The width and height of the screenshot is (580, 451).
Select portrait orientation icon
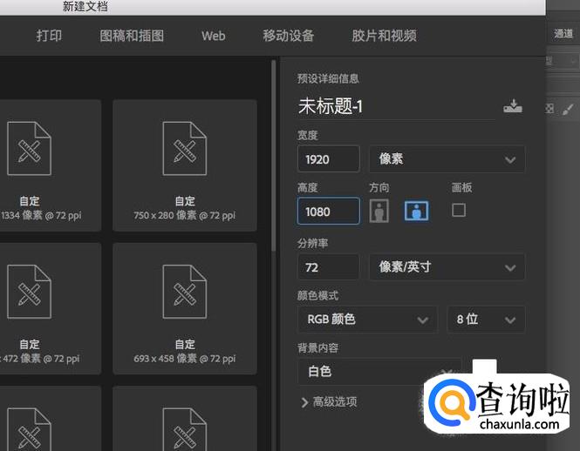pyautogui.click(x=379, y=211)
